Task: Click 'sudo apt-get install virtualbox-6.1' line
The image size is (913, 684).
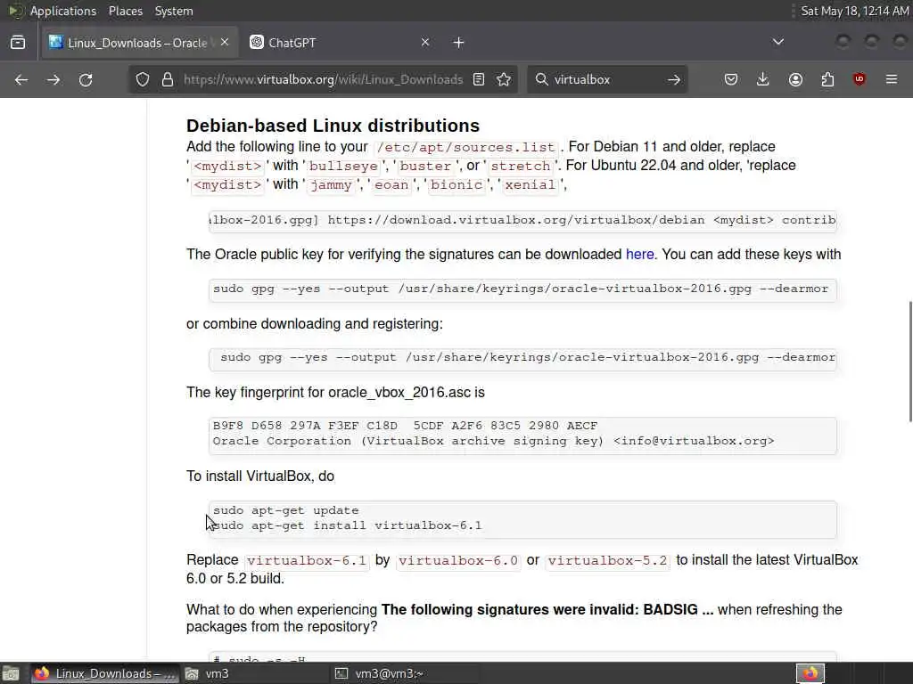Action: pyautogui.click(x=347, y=525)
